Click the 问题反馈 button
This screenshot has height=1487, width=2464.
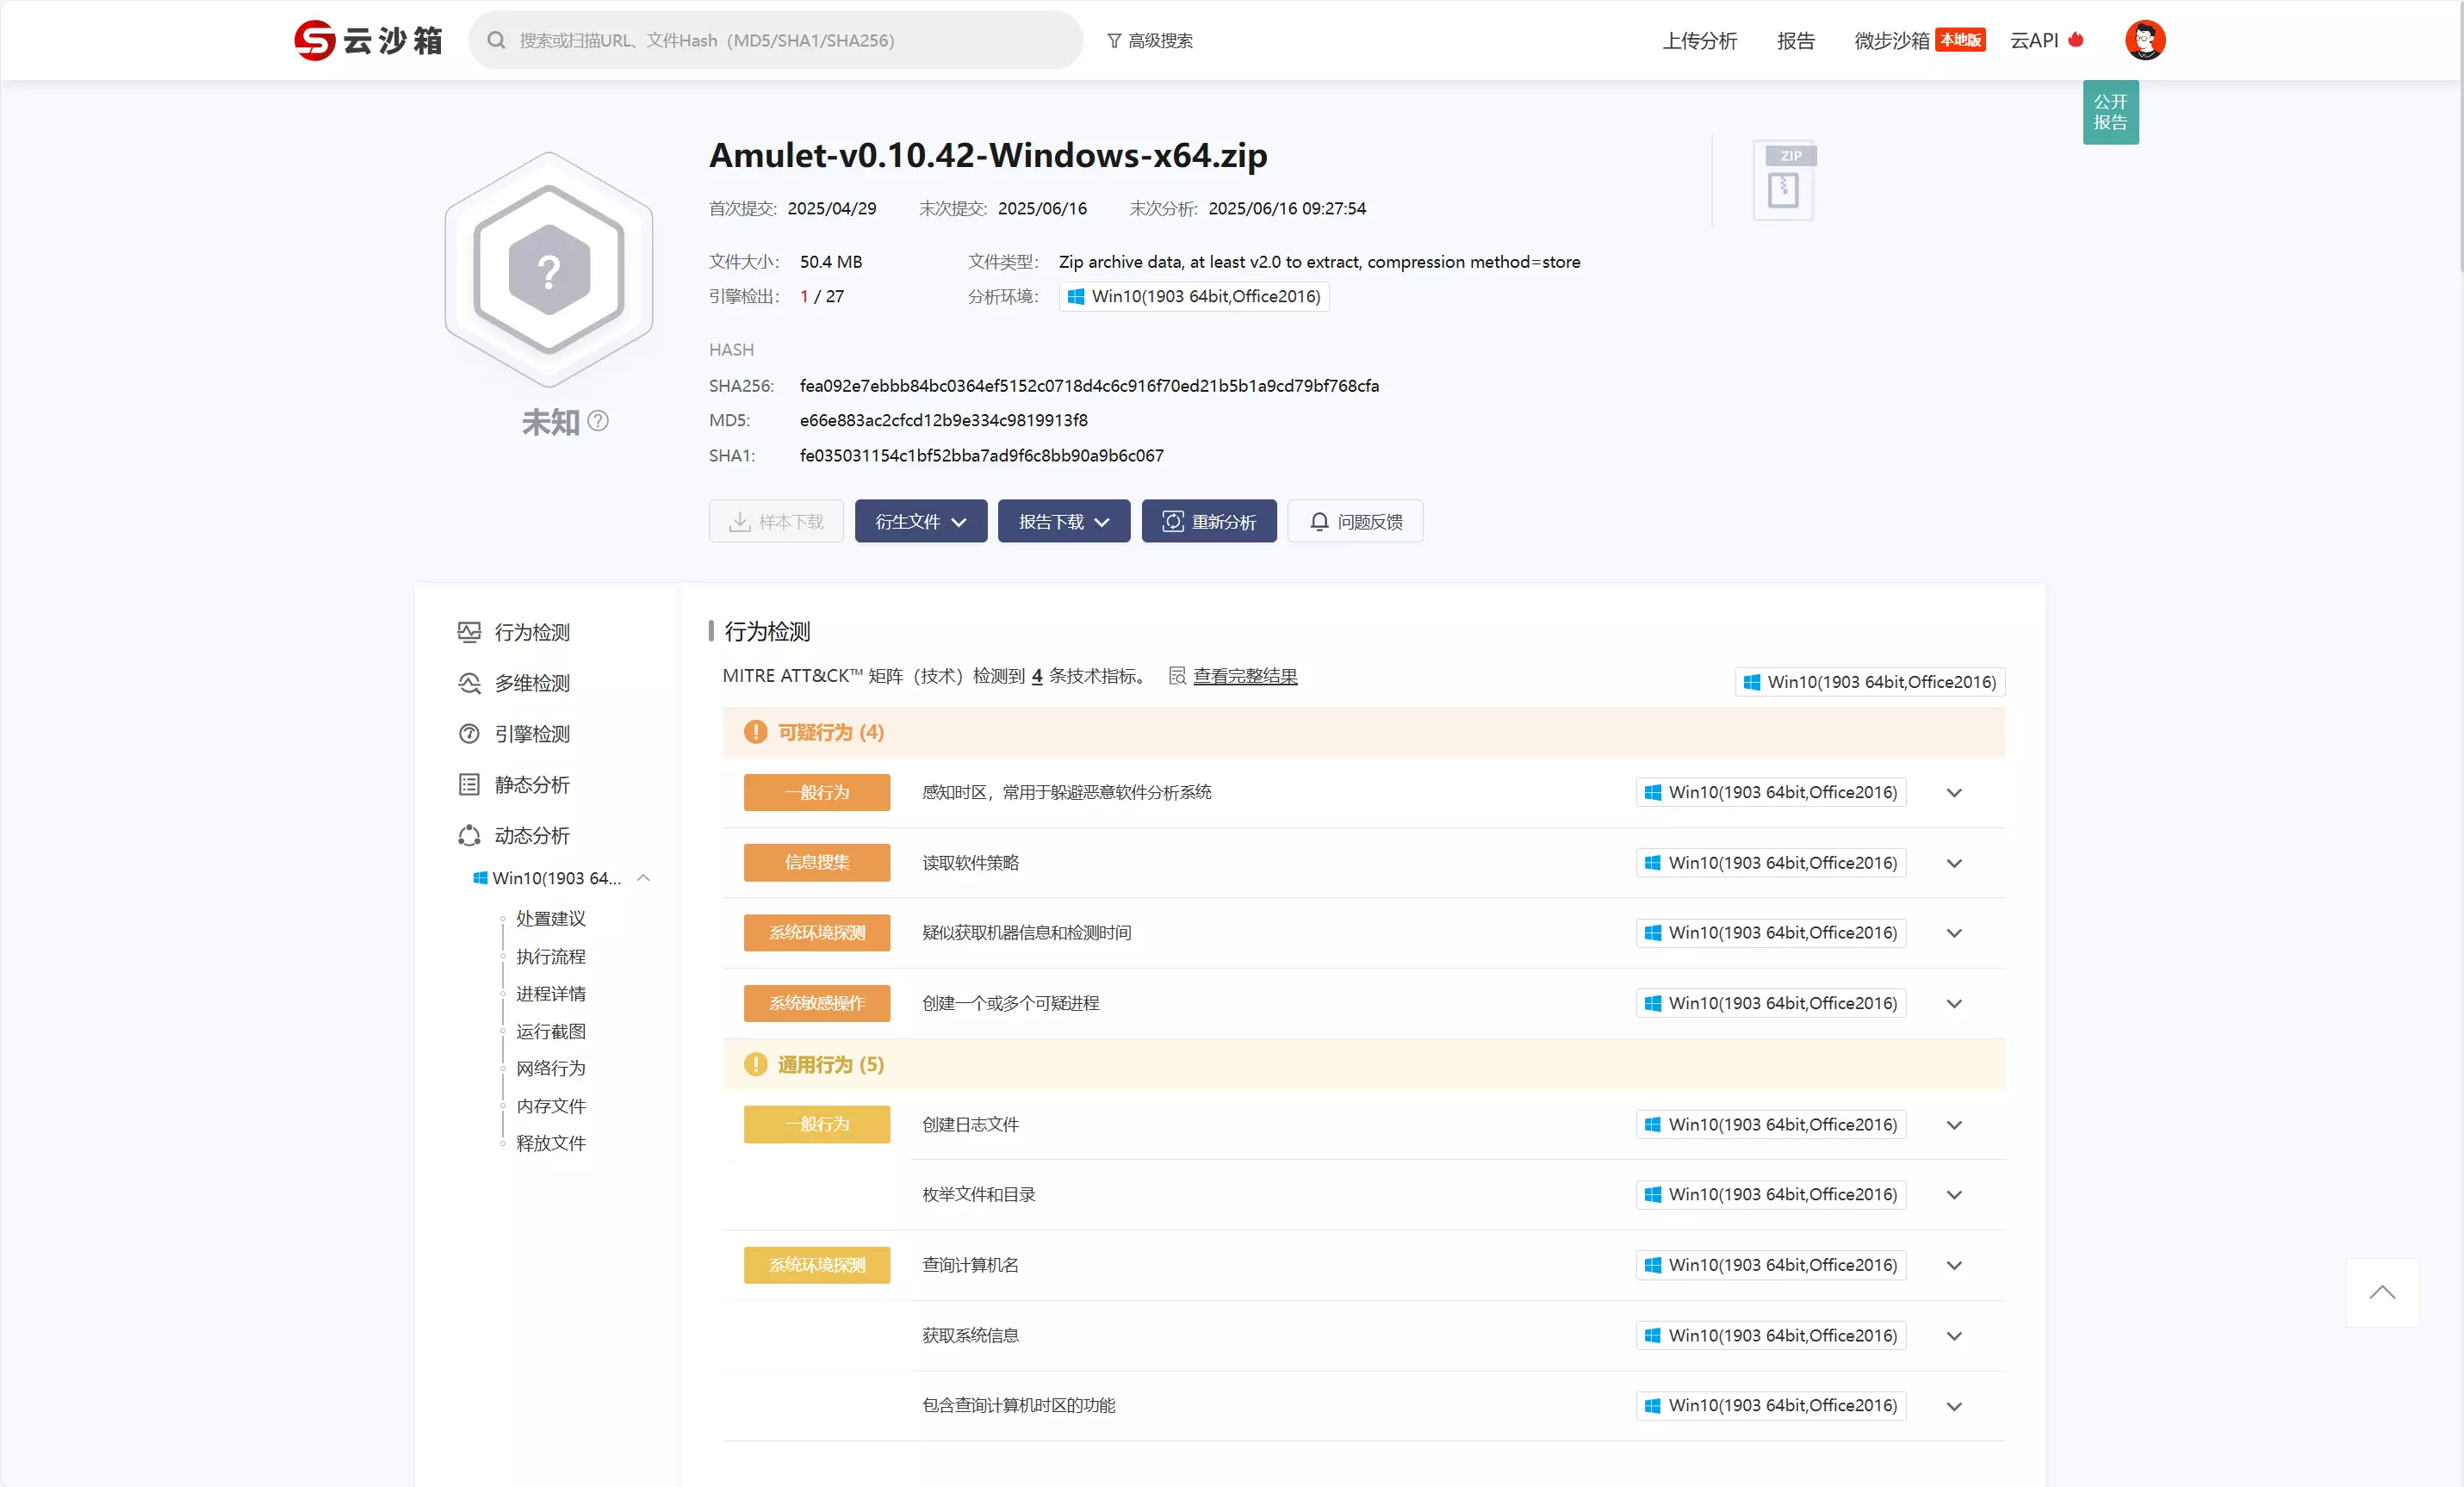1355,521
